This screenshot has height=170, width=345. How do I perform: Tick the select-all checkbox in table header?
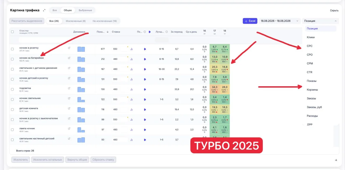click(x=12, y=32)
